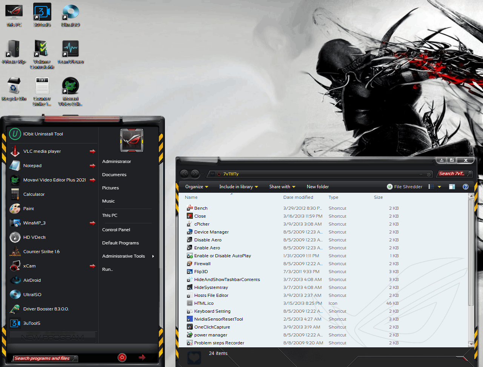Viewport: 483px width, 367px height.
Task: Open the Include in library dropdown
Action: (238, 187)
